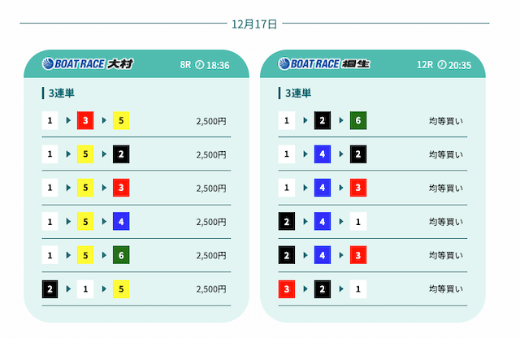Click the Boat Race Omura logo
The image size is (520, 338).
click(x=87, y=64)
